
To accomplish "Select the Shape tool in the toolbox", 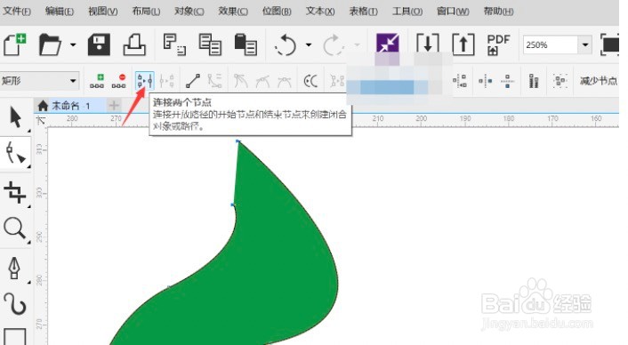I will 15,154.
